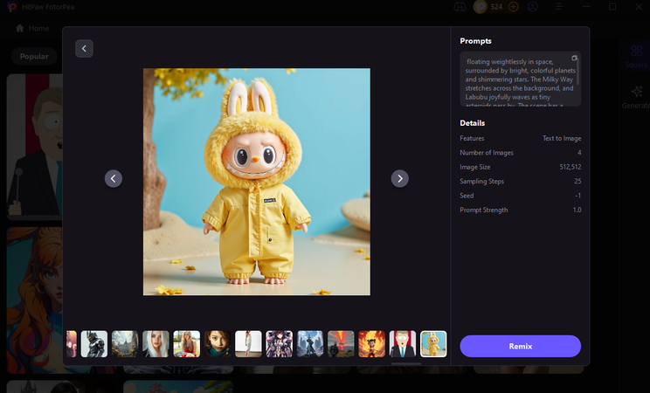Add more coins with the plus icon
650x393 pixels.
513,7
